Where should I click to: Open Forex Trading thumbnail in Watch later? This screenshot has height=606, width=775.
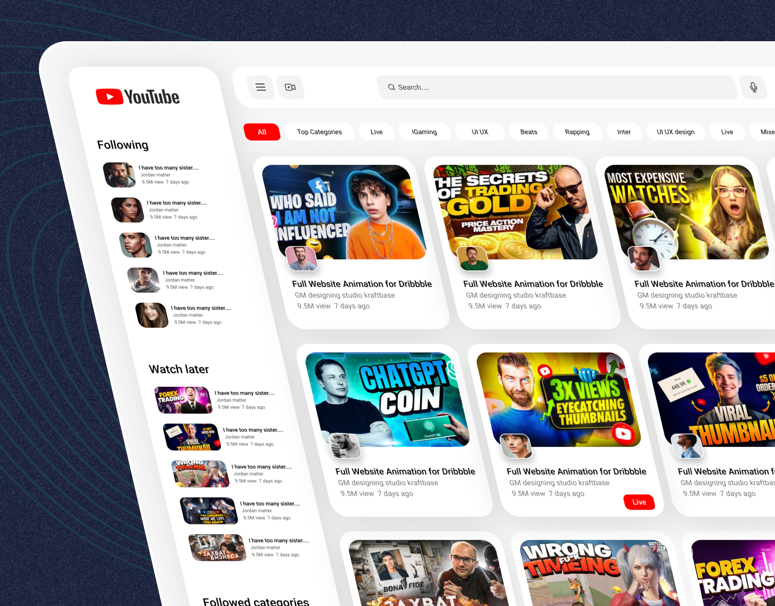pyautogui.click(x=183, y=400)
